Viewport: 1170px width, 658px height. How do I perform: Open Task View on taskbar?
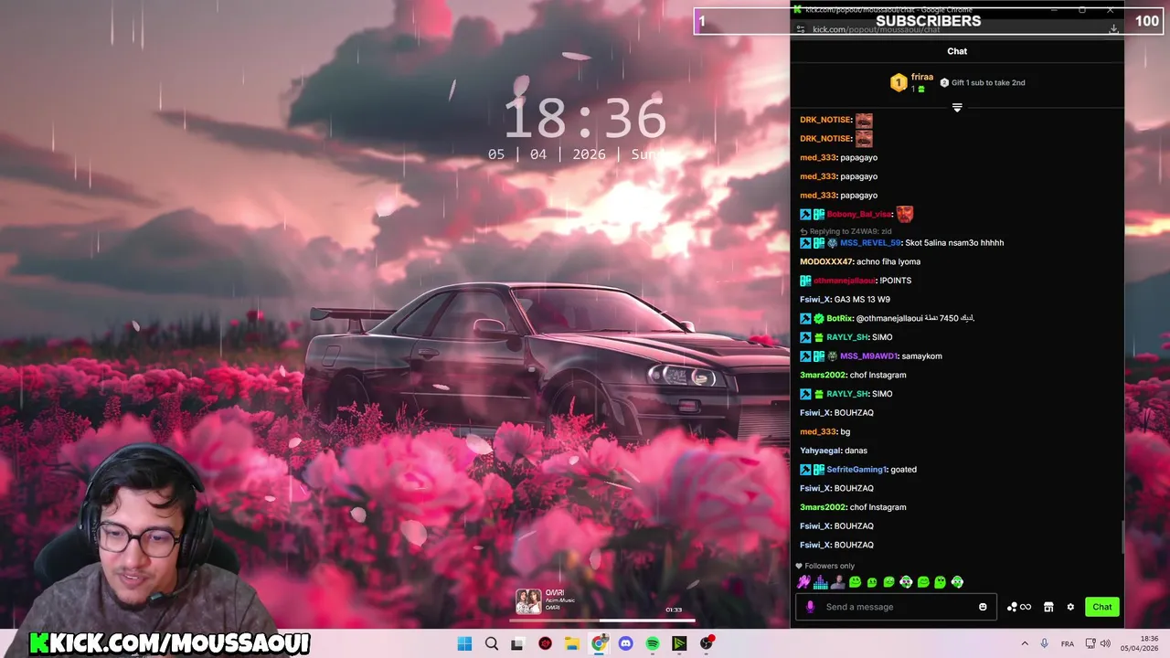pos(517,643)
